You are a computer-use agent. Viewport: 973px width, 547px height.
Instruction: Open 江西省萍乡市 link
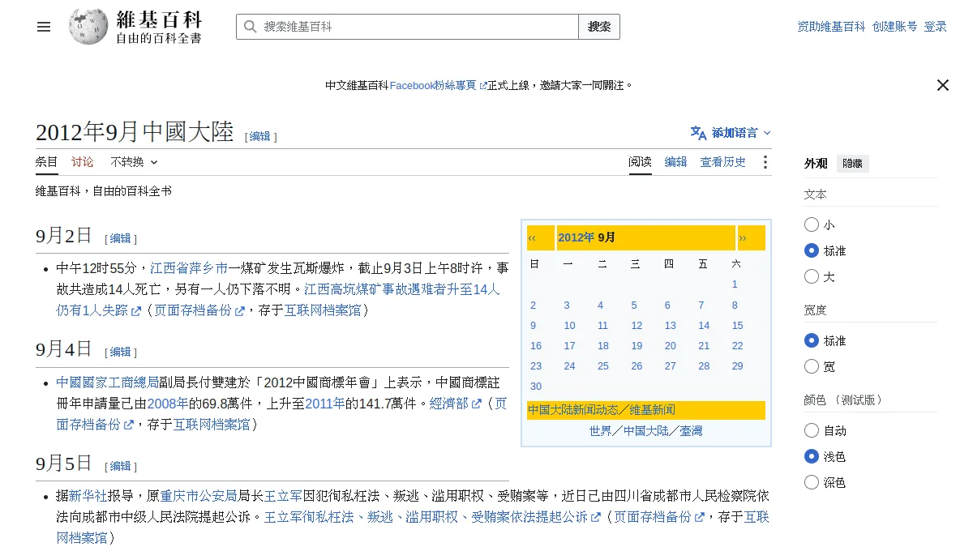coord(189,268)
